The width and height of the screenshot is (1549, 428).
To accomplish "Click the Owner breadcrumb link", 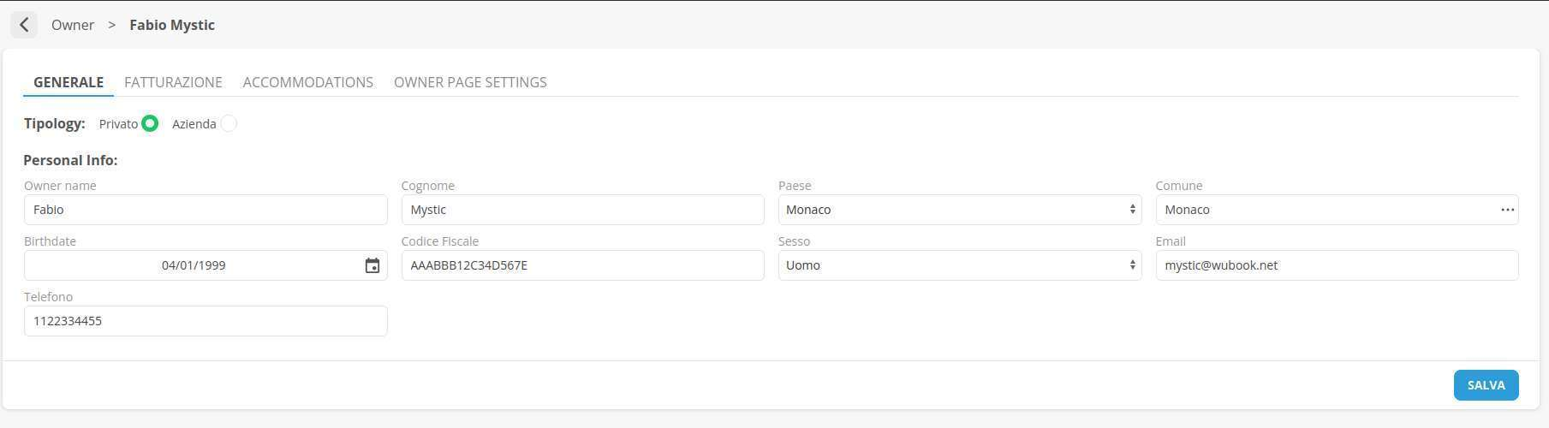I will tap(73, 25).
